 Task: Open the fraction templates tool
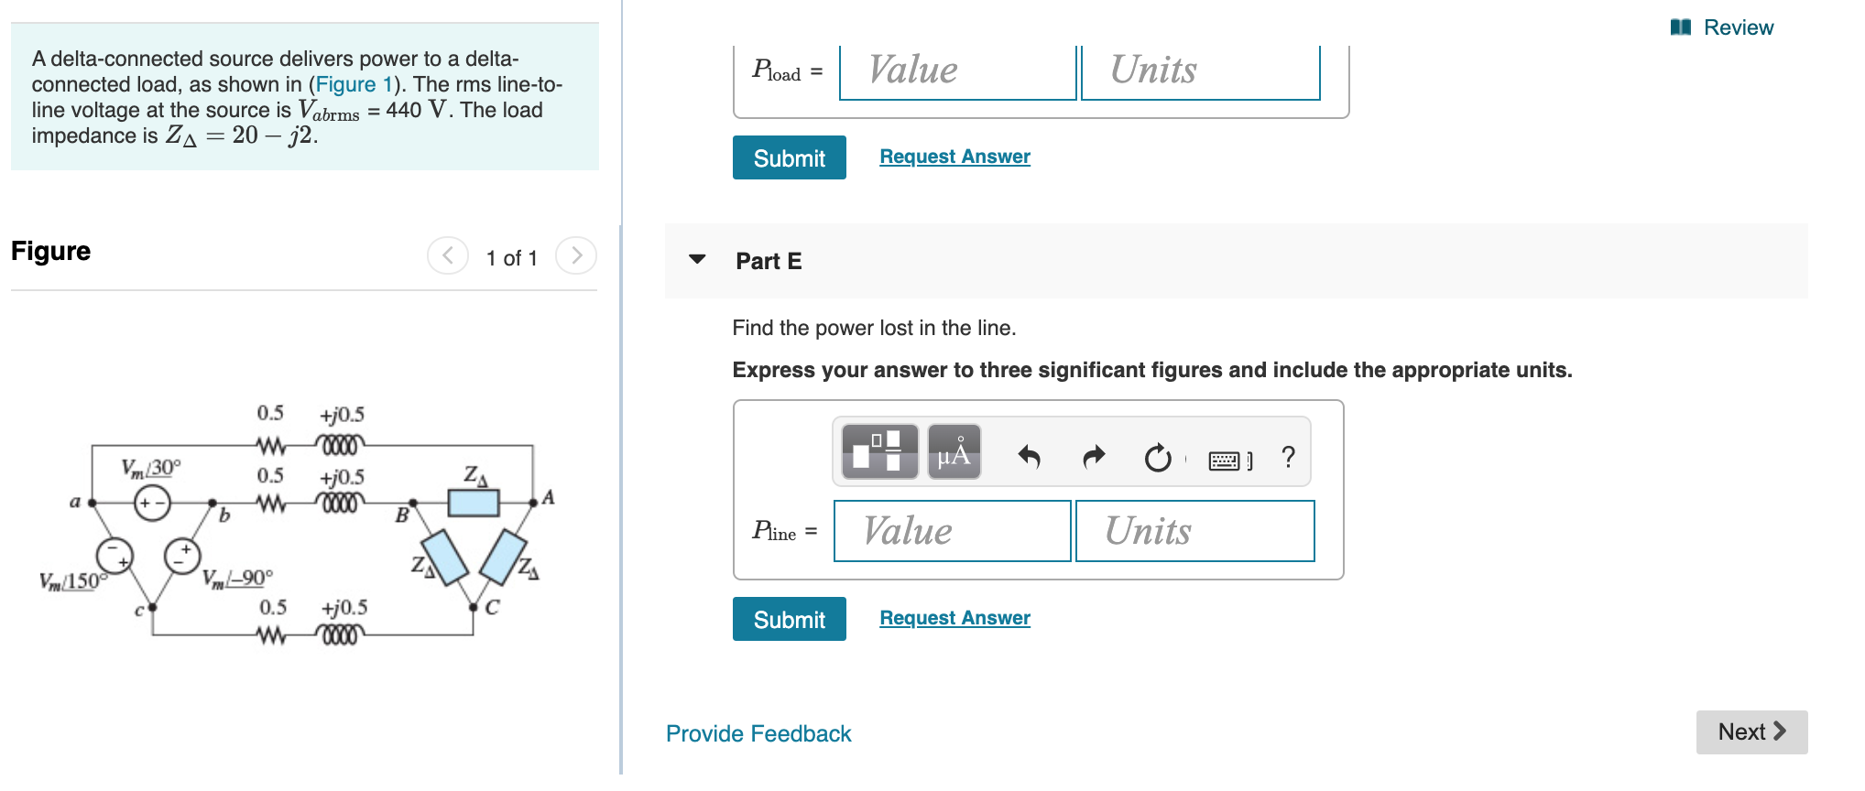[879, 451]
